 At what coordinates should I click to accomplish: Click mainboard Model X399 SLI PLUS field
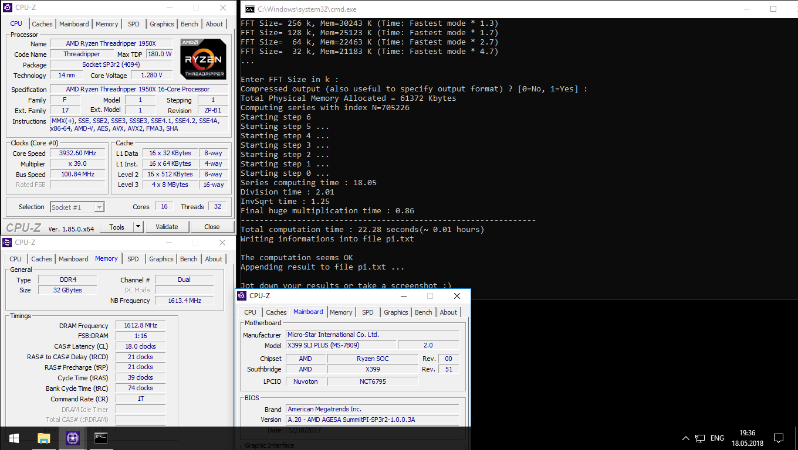[340, 345]
